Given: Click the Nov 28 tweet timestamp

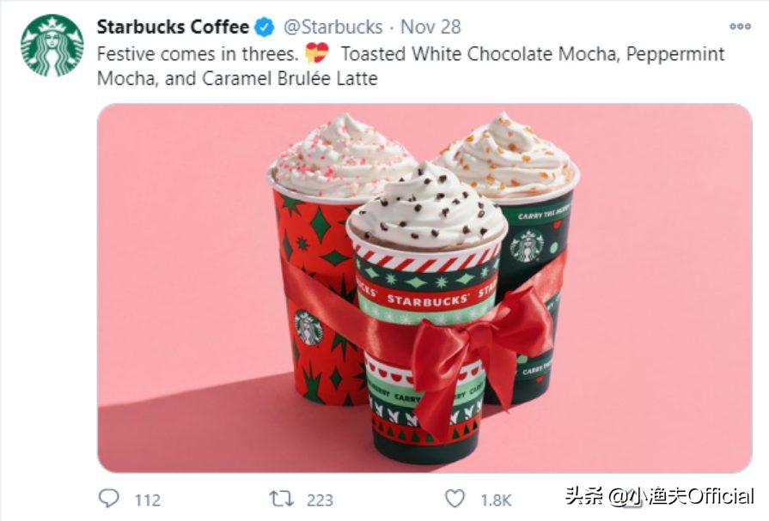Looking at the screenshot, I should tap(430, 27).
